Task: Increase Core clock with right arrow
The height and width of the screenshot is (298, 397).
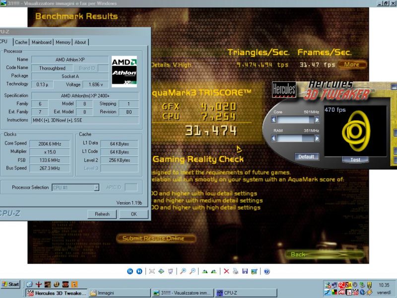Action: click(317, 120)
